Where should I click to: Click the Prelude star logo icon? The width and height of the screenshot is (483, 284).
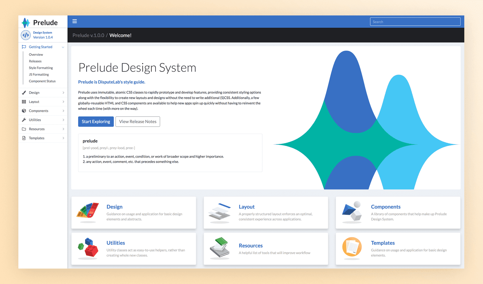(26, 23)
